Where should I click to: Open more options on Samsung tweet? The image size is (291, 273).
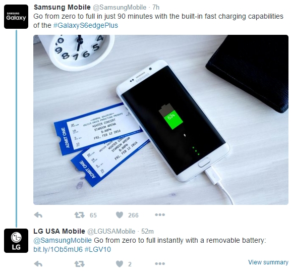click(160, 214)
